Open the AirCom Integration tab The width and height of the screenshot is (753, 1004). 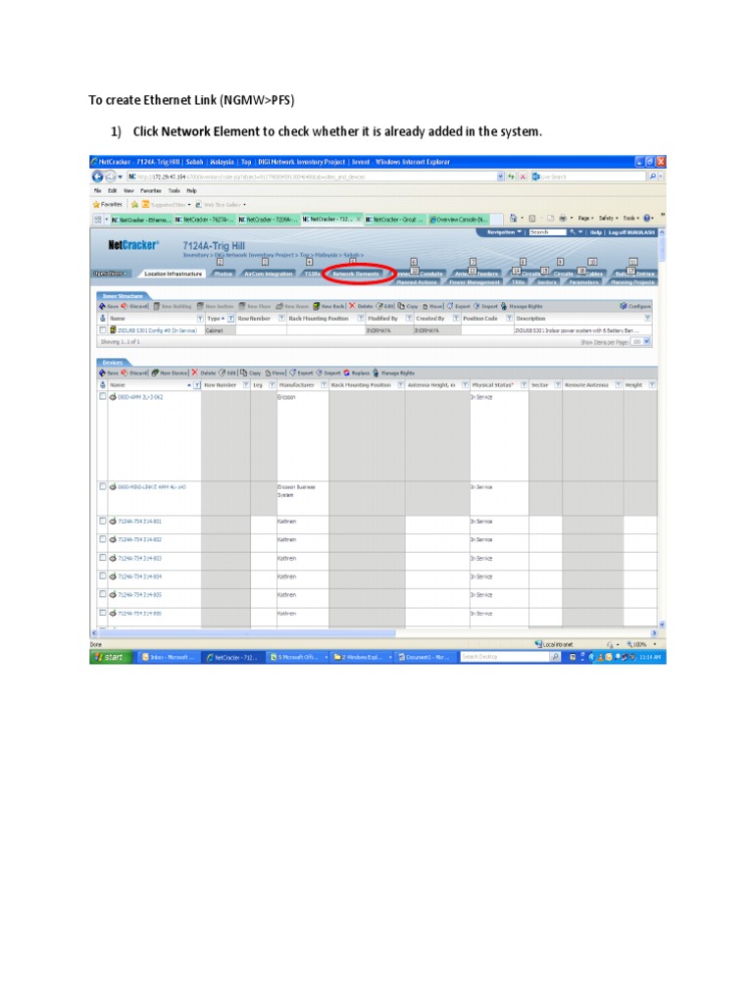coord(268,274)
